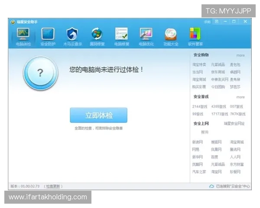Open 凡客诚品 under 安全上网

tap(218, 164)
